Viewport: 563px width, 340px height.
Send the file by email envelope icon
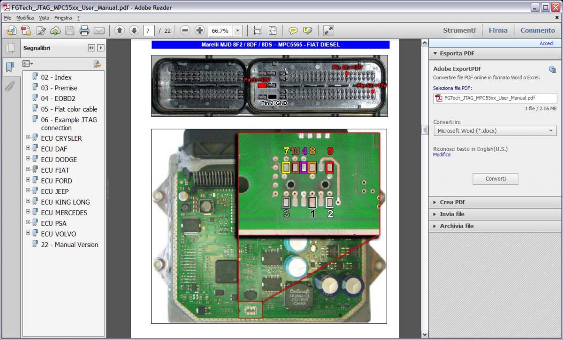tap(99, 31)
